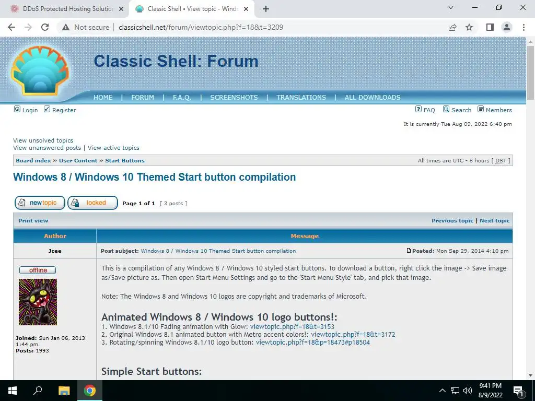
Task: Click the topic title heading link
Action: (154, 178)
